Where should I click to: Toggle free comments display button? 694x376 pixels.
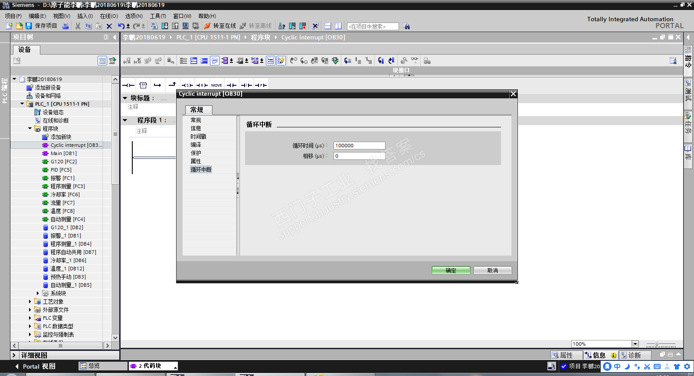tap(215, 61)
